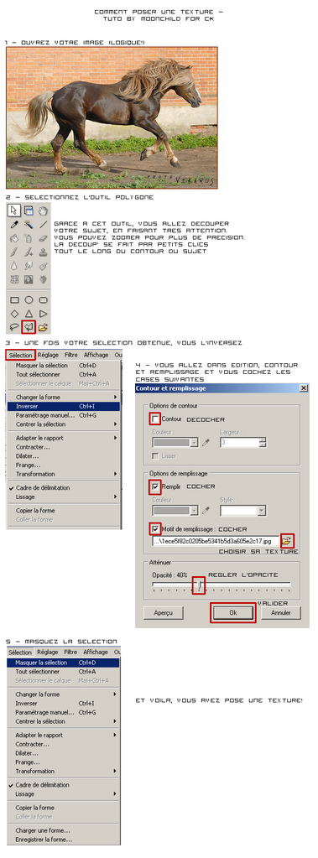Choose the right-pointing triangle selection shape
Image resolution: width=318 pixels, height=858 pixels.
(x=44, y=314)
